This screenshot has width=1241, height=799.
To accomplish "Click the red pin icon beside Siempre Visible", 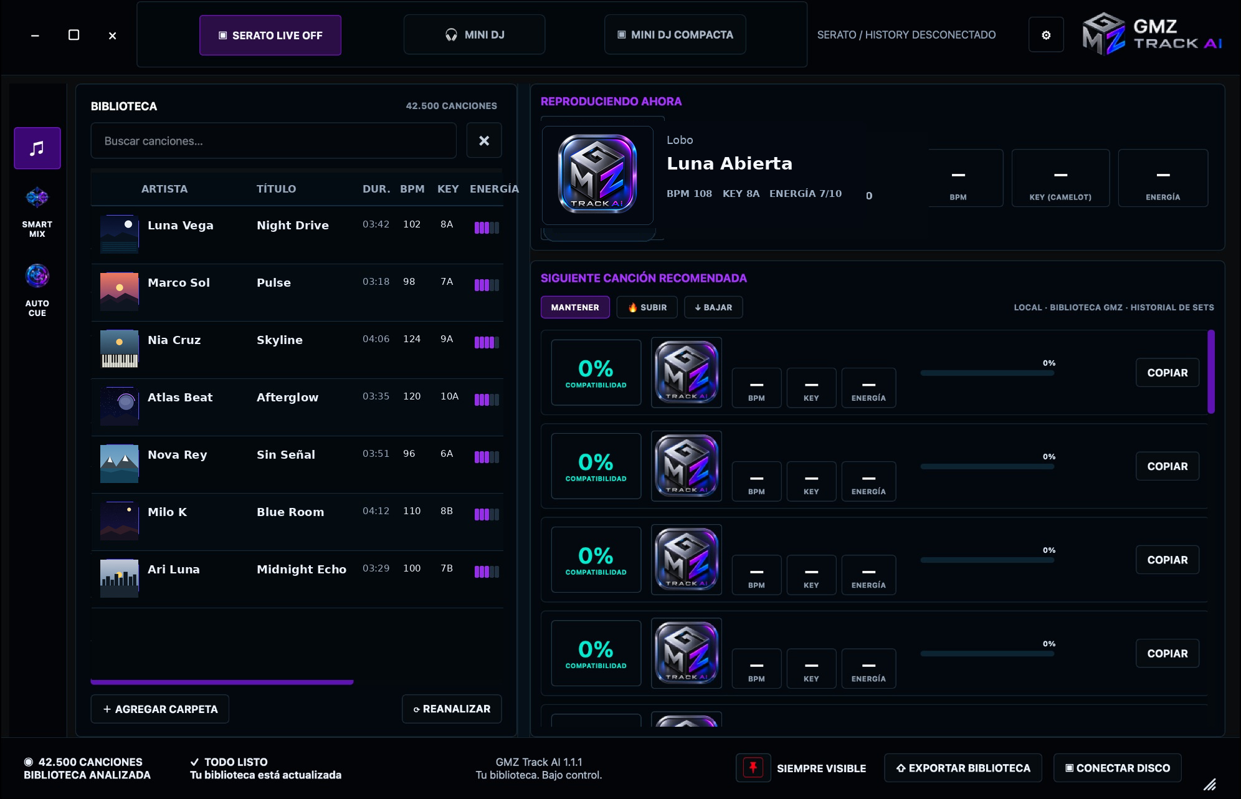I will 753,767.
